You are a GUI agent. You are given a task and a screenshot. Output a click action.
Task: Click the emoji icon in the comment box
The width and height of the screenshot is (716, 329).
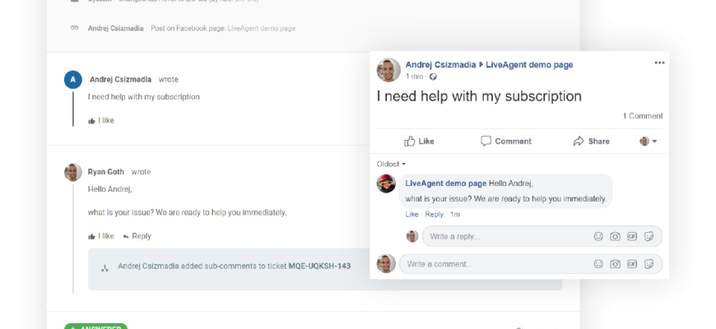pyautogui.click(x=598, y=264)
